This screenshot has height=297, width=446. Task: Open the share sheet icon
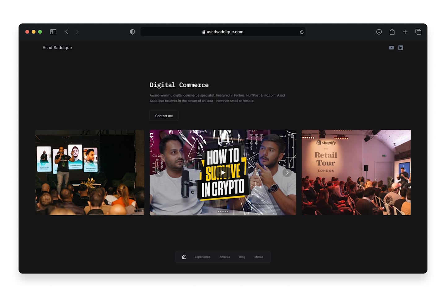[392, 32]
